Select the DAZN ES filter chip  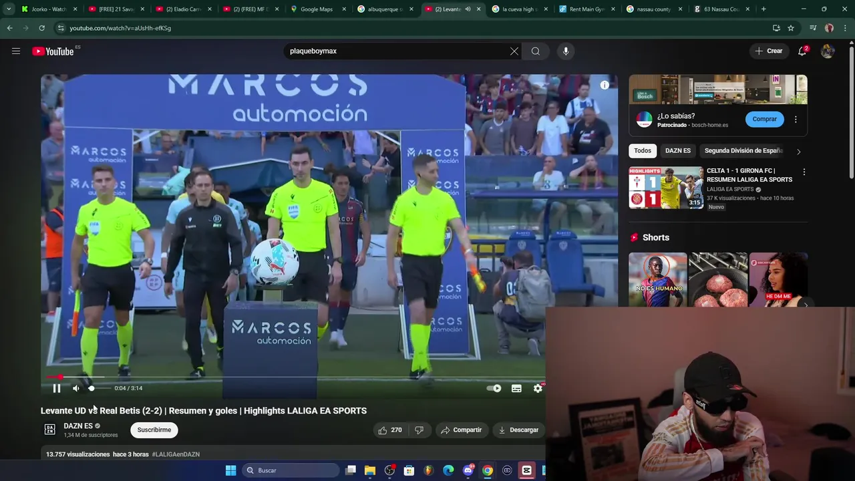coord(678,151)
